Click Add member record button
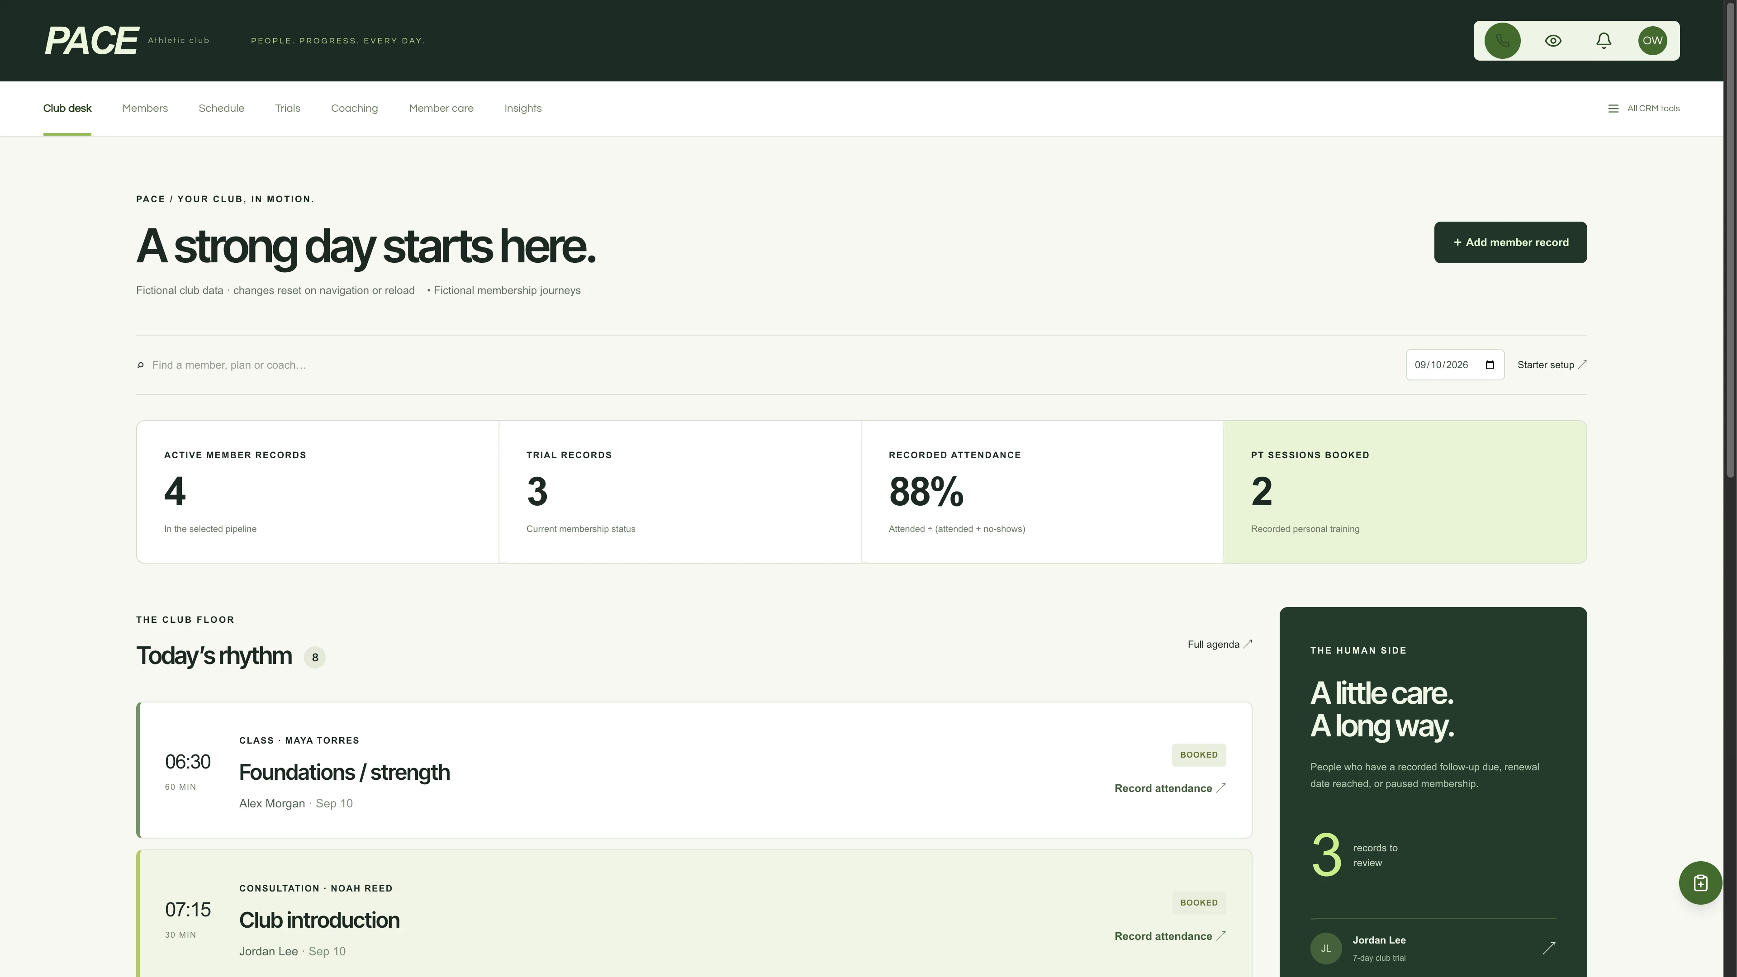Viewport: 1737px width, 977px height. tap(1510, 242)
